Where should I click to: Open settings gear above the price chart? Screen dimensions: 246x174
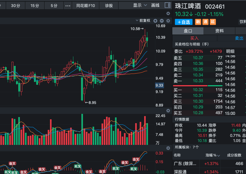[168, 13]
